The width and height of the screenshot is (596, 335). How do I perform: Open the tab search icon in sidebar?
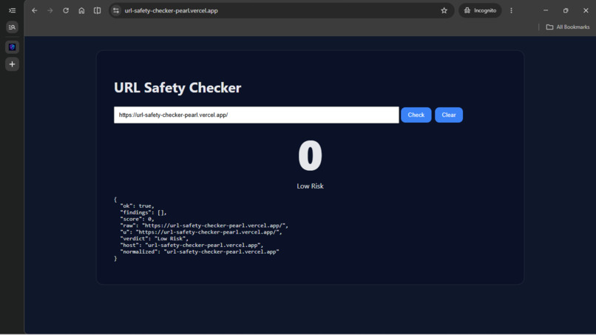click(12, 27)
